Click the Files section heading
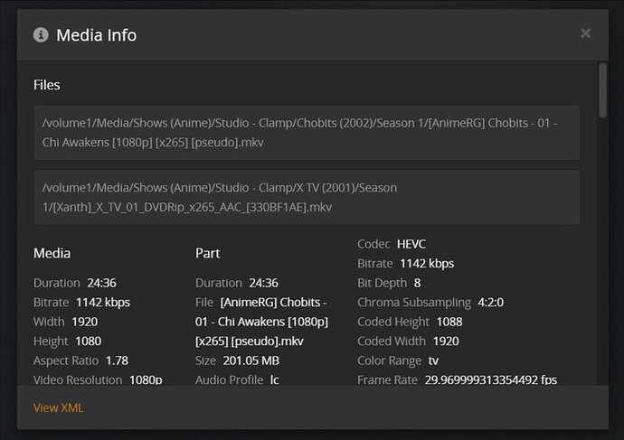Screen dimensions: 624x440 46,85
